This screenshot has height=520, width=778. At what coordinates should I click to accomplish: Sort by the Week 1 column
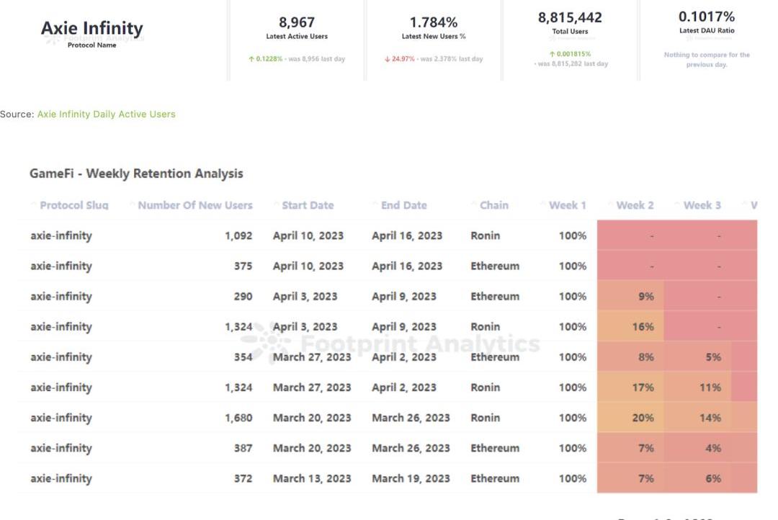567,205
